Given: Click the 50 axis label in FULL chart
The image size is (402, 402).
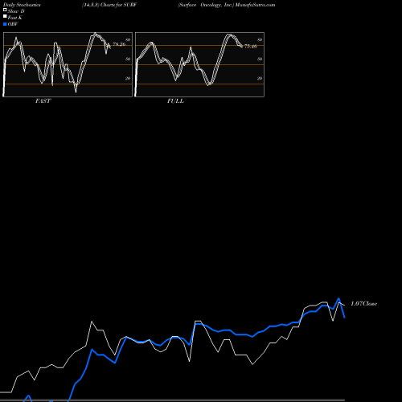Looking at the screenshot, I should click(260, 59).
